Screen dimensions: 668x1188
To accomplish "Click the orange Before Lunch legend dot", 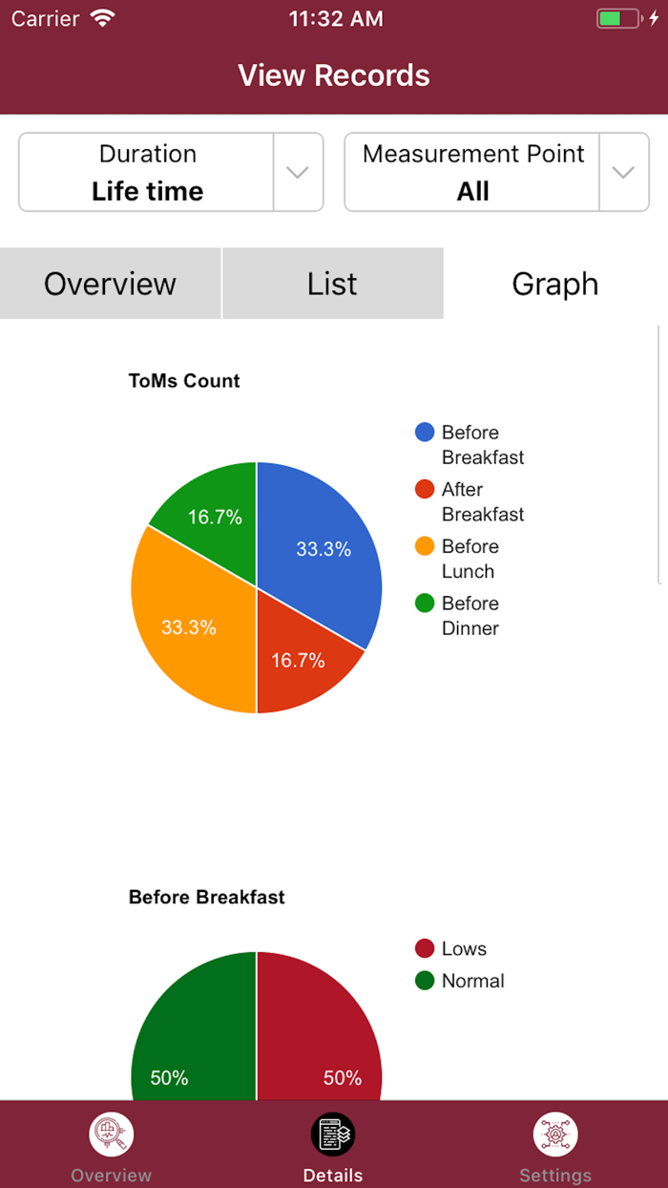I will [425, 546].
